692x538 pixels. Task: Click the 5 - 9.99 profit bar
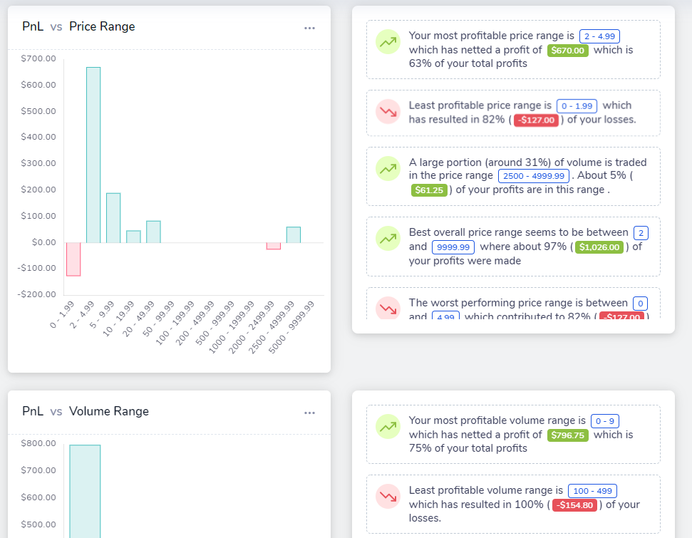tap(113, 218)
